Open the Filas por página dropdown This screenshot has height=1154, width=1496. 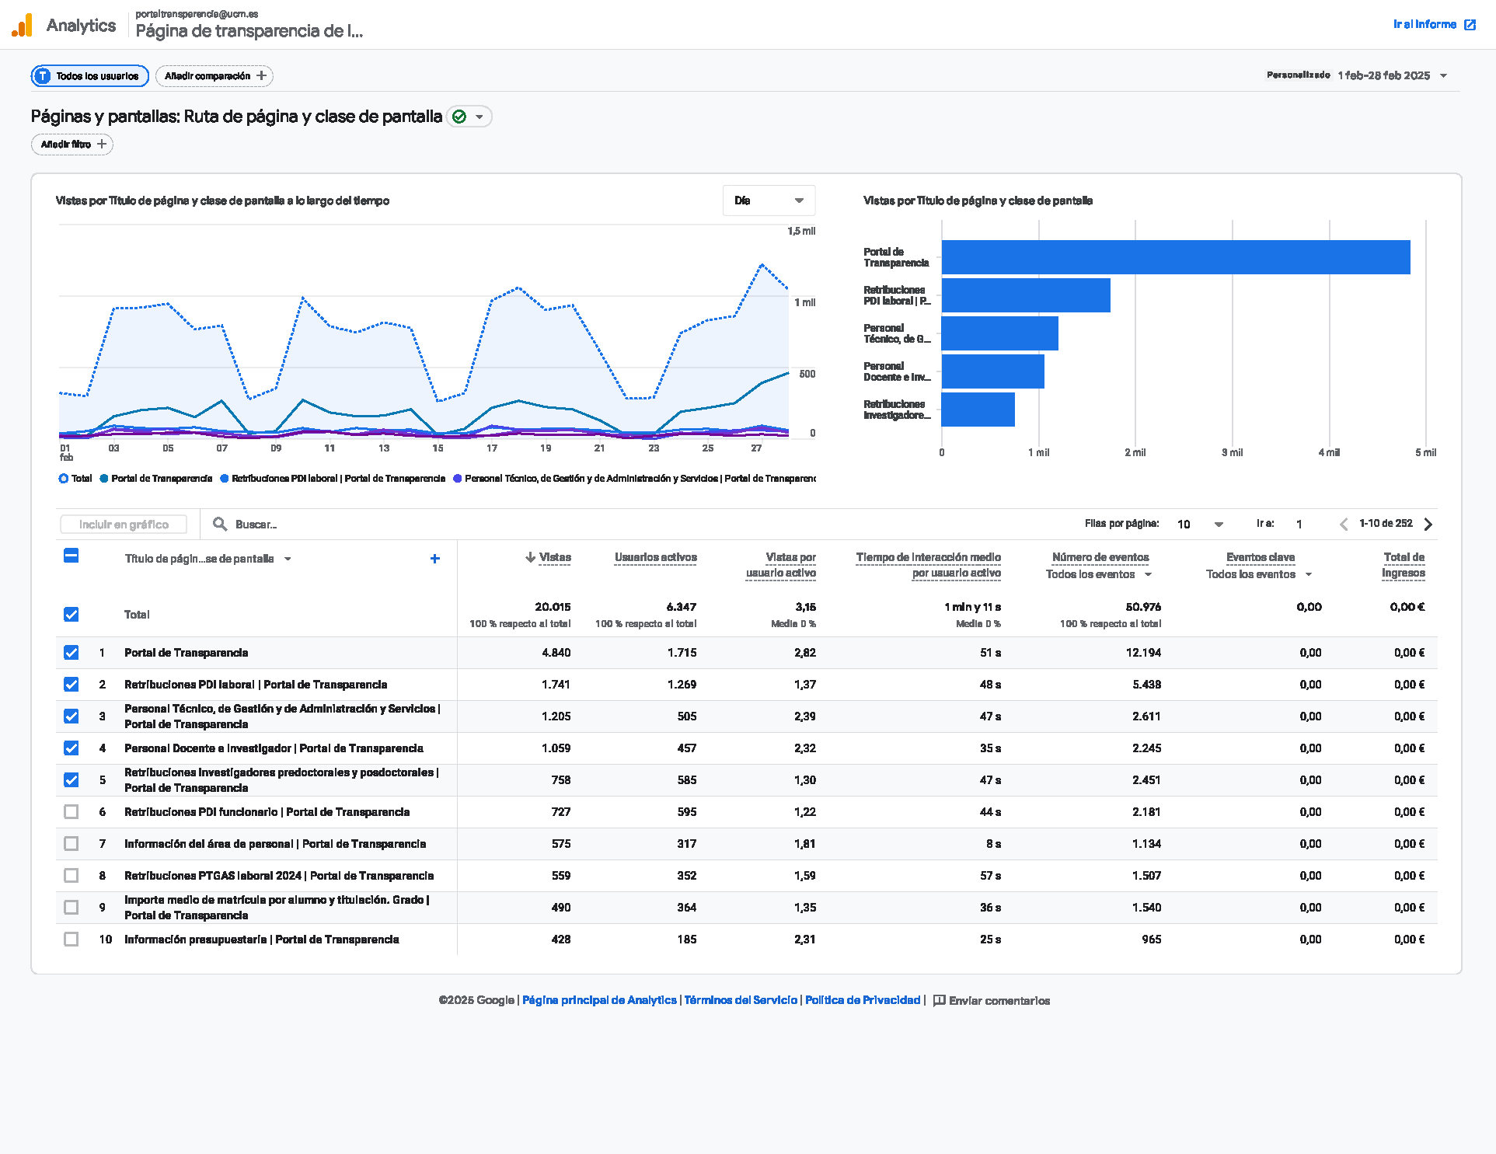tap(1200, 525)
